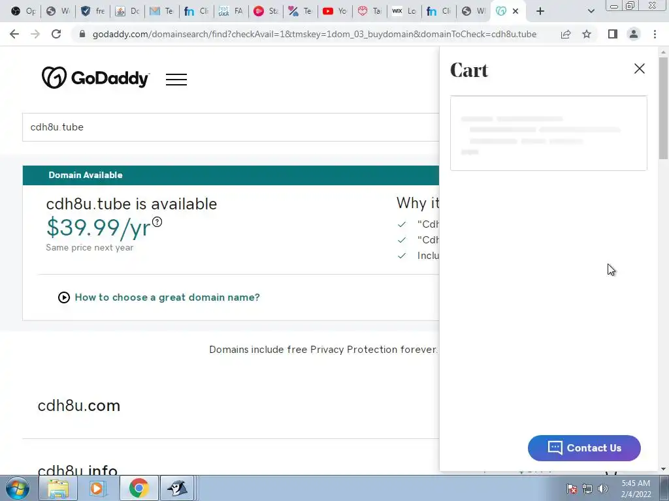Screen dimensions: 669x501
Task: Click the browser back arrow
Action: click(14, 34)
